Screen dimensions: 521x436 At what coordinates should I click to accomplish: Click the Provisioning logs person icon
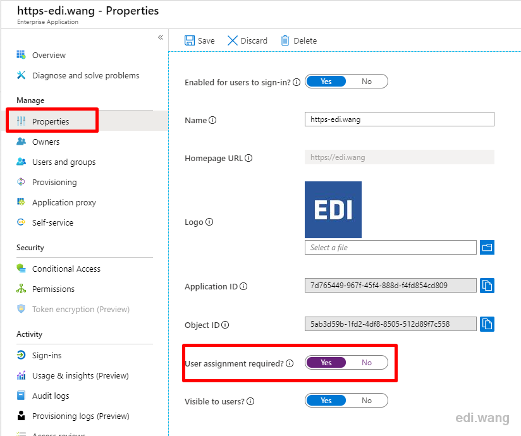(x=21, y=415)
